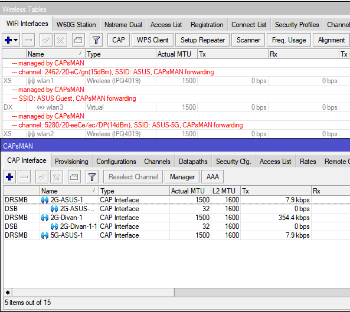Open the Rates tab in CAPsMAN
The height and width of the screenshot is (312, 350).
(308, 162)
